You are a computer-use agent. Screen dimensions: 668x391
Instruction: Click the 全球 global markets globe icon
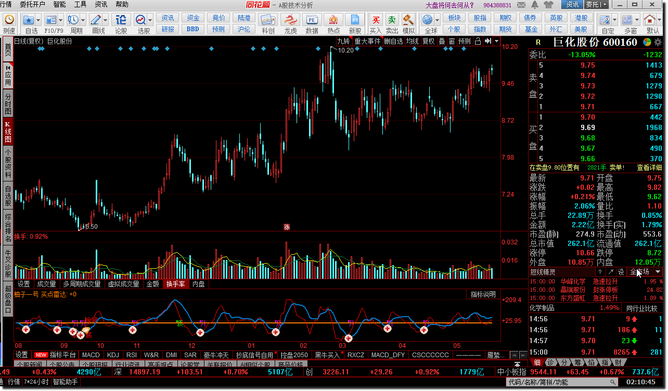coord(427,20)
